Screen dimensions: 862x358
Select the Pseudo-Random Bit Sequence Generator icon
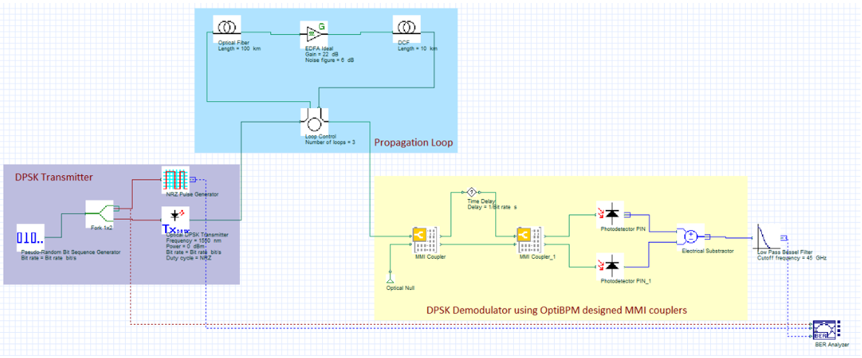click(x=31, y=237)
